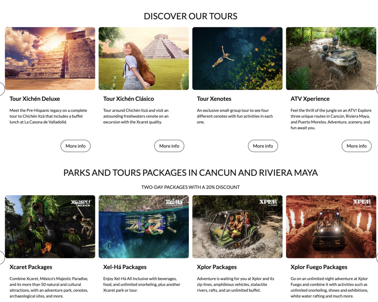Show next tours with right carousel arrow
This screenshot has width=378, height=302.
(x=377, y=89)
